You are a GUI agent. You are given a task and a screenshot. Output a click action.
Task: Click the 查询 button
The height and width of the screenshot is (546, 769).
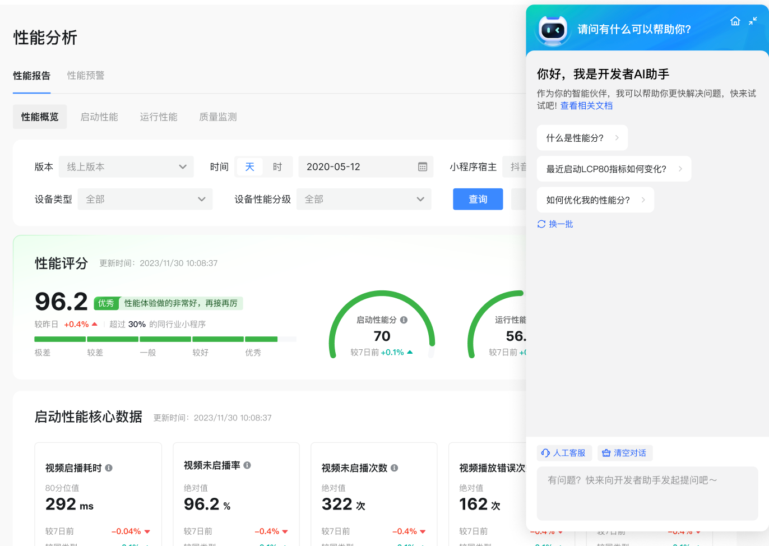coord(478,200)
